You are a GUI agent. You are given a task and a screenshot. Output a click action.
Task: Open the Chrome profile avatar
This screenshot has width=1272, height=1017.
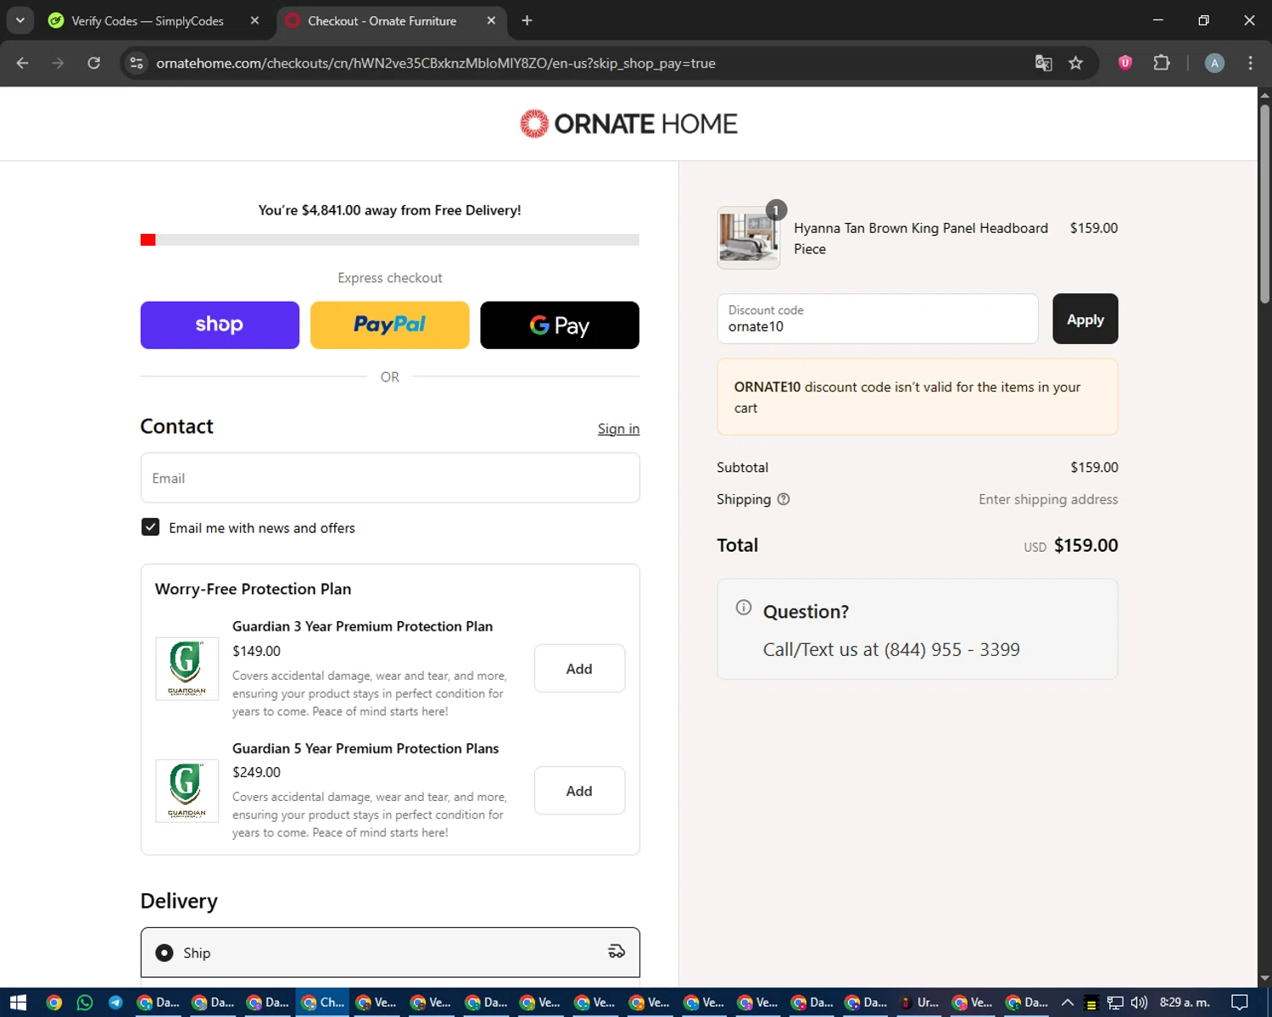coord(1214,63)
